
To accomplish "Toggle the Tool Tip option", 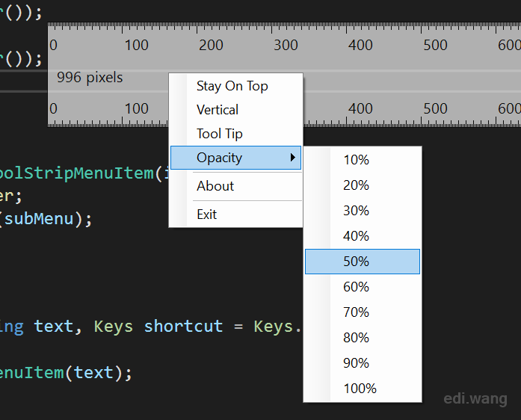I will [x=235, y=134].
